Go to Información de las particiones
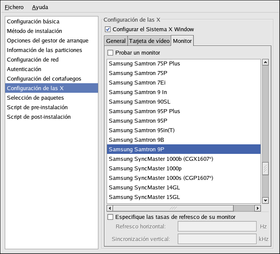Viewport: 280px width, 254px height. coord(44,50)
